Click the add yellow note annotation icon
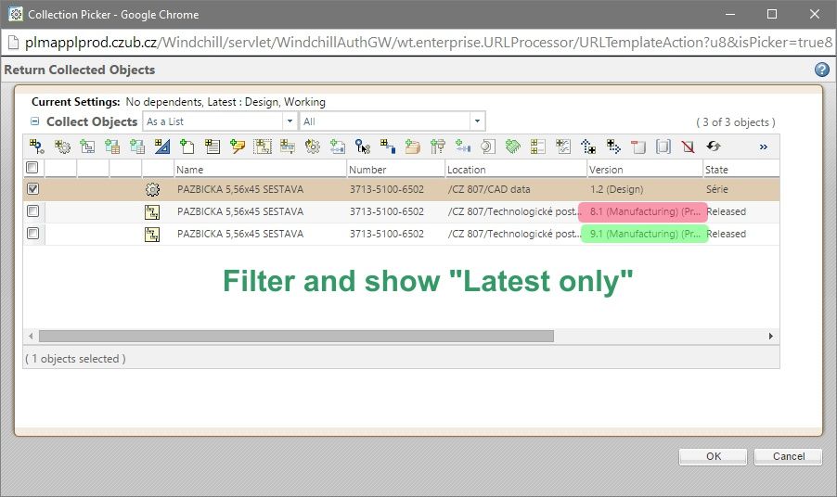This screenshot has height=497, width=837. 237,147
